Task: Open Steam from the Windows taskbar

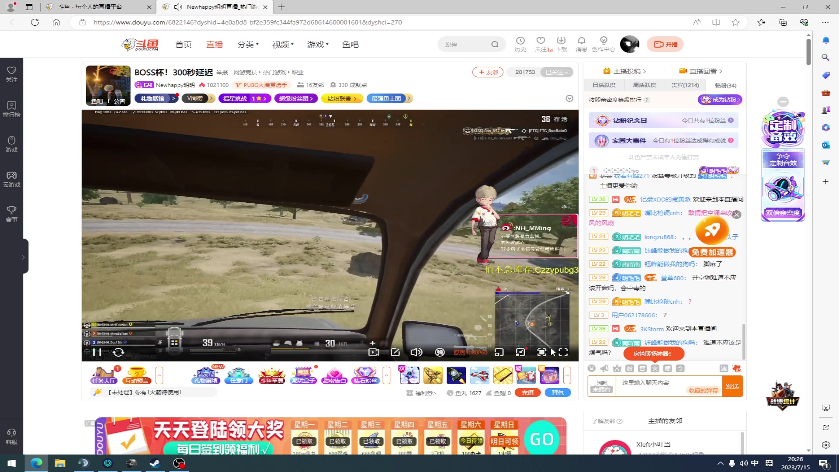Action: [x=155, y=463]
